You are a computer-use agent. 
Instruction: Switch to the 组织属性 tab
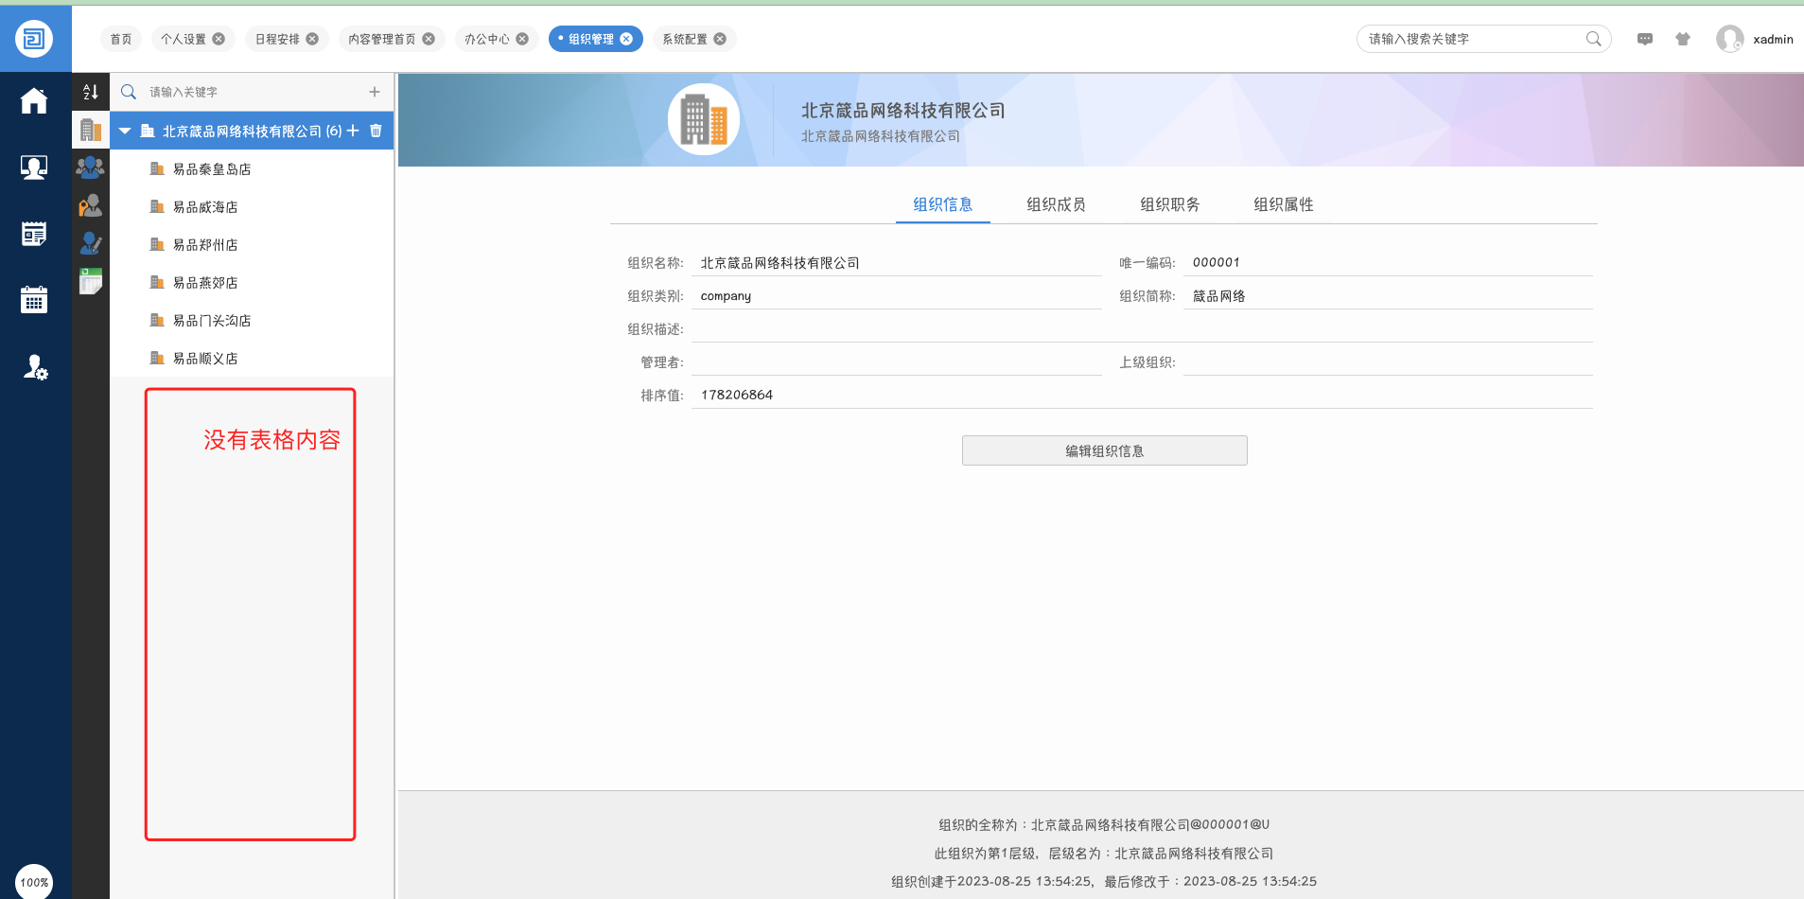click(1283, 204)
